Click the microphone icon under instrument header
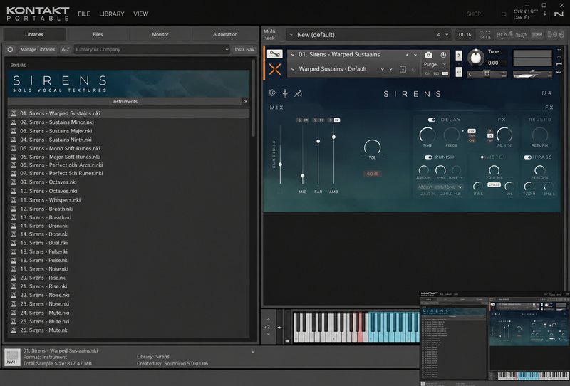 (x=285, y=93)
